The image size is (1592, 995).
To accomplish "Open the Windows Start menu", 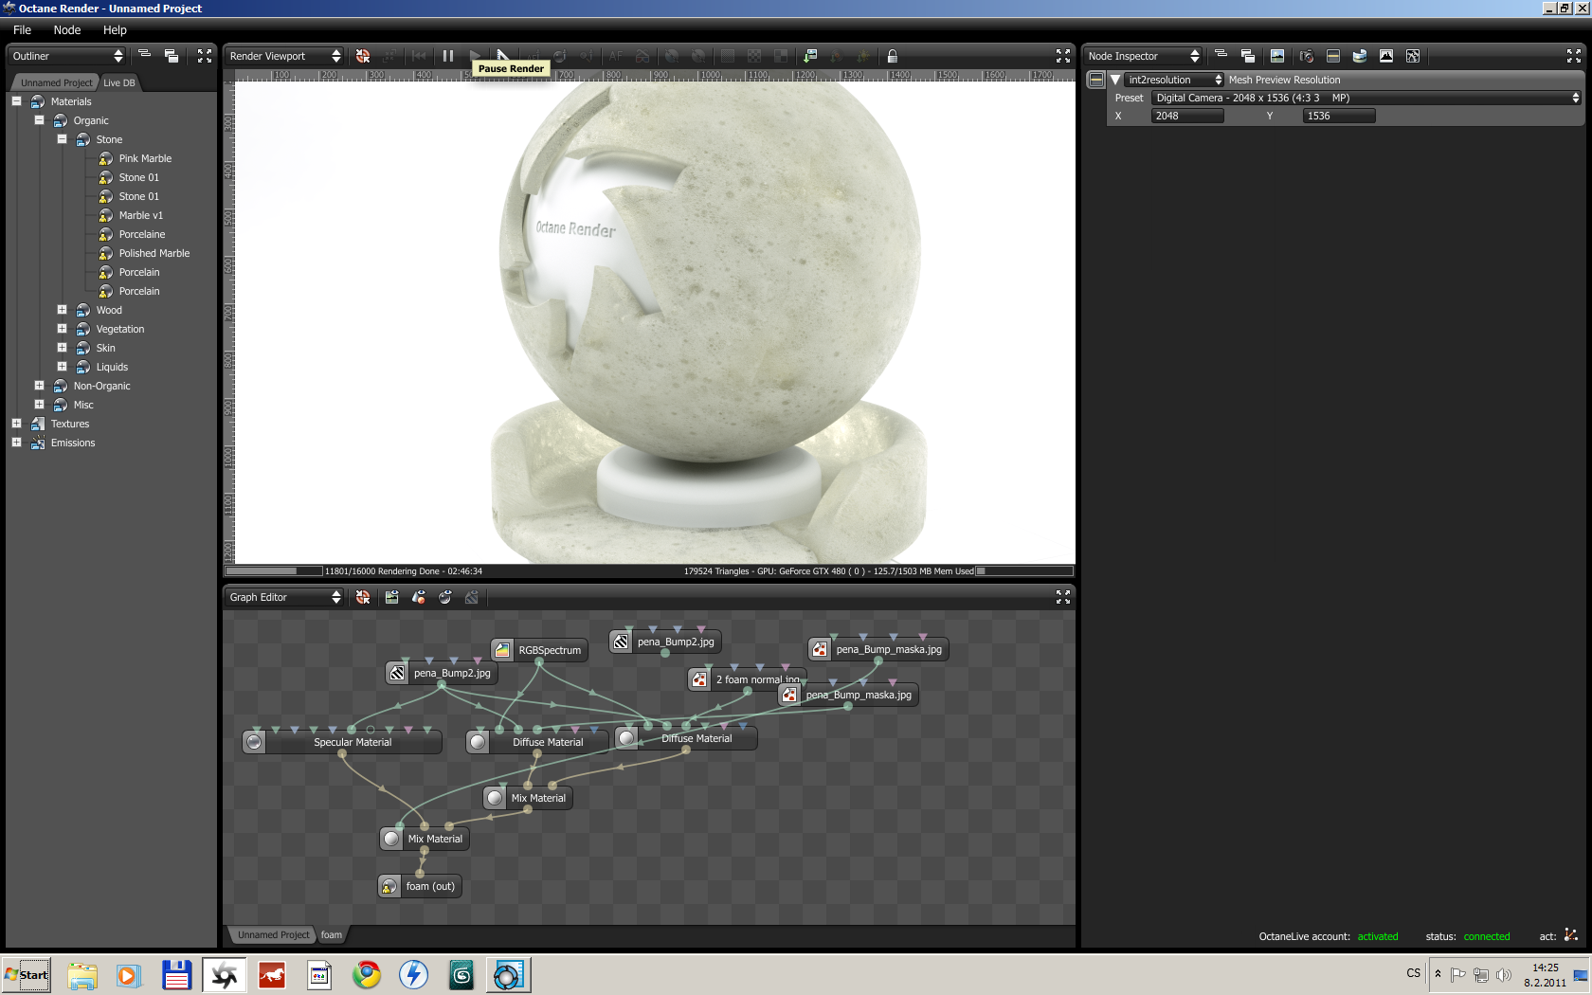I will coord(27,975).
